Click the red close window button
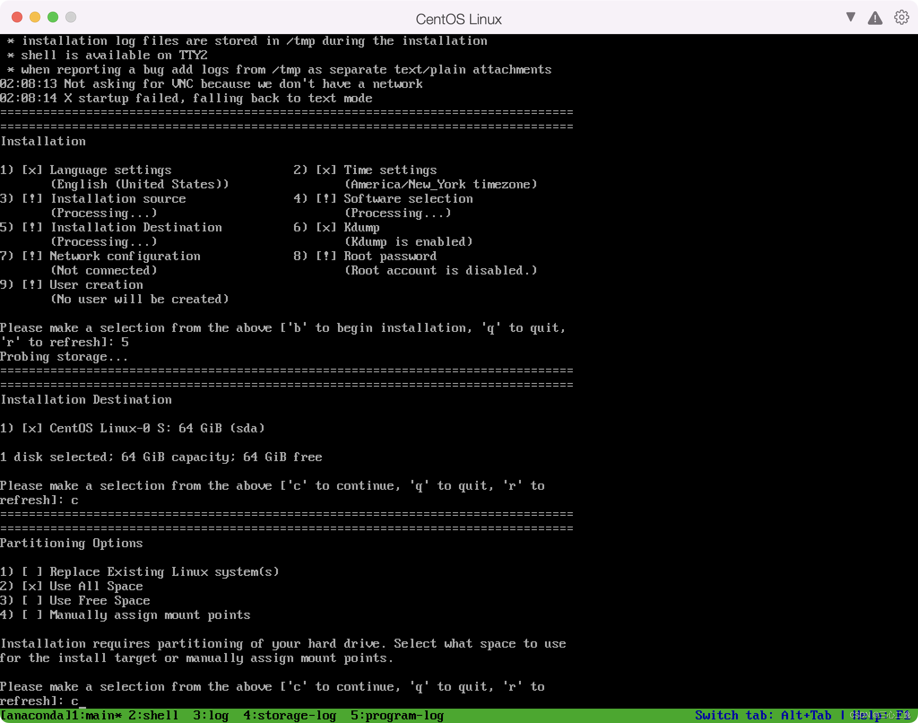This screenshot has width=918, height=723. (17, 17)
